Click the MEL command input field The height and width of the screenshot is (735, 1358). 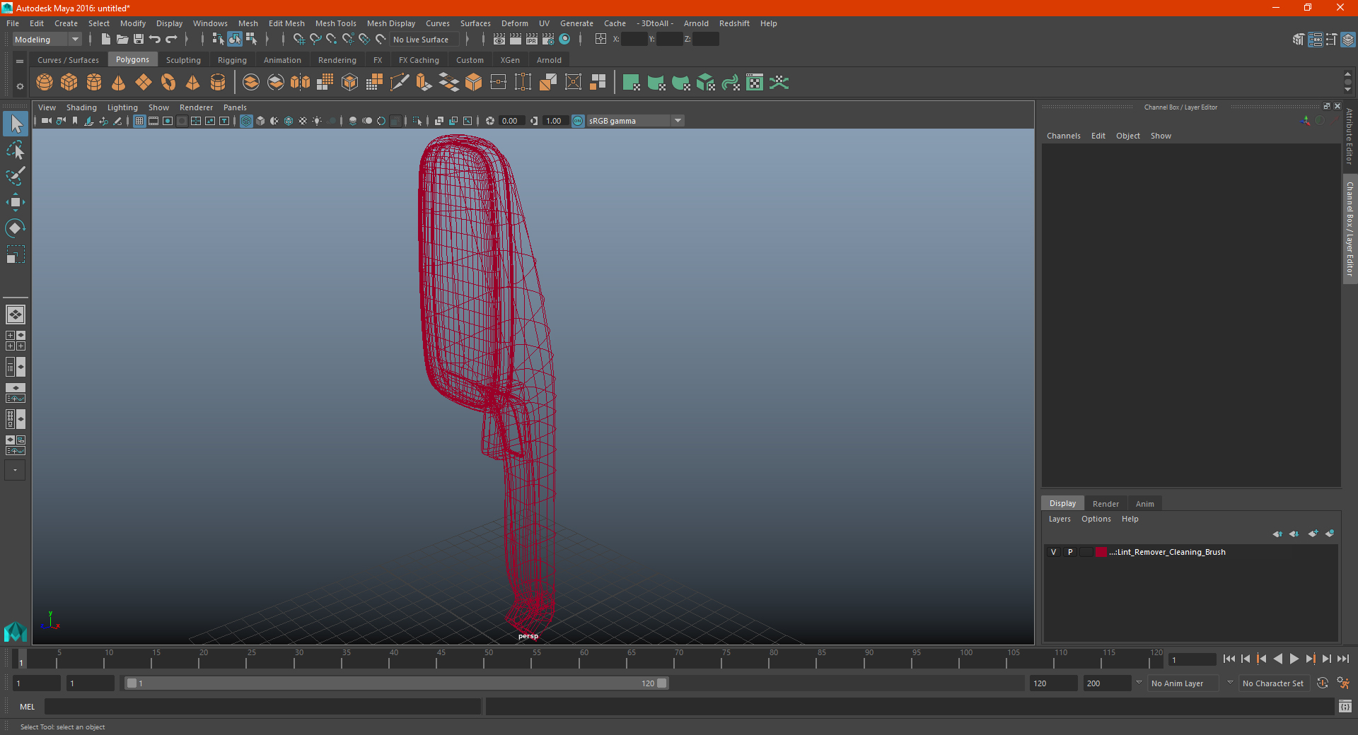point(263,707)
